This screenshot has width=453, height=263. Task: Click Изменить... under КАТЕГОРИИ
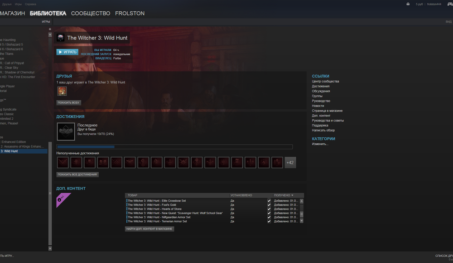(x=320, y=144)
